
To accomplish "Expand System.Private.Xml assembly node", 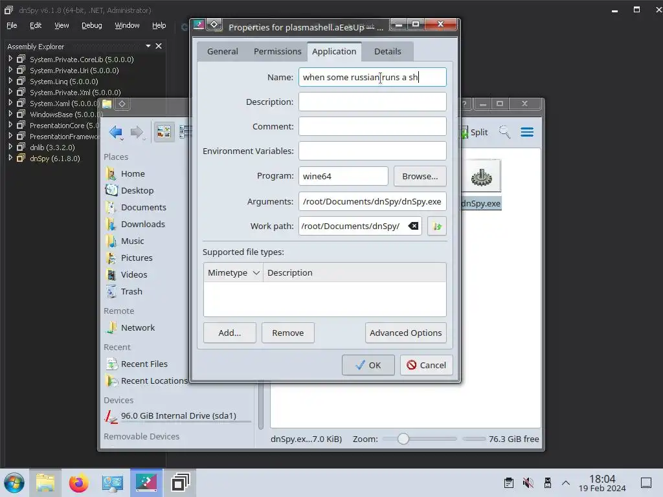I will point(10,92).
